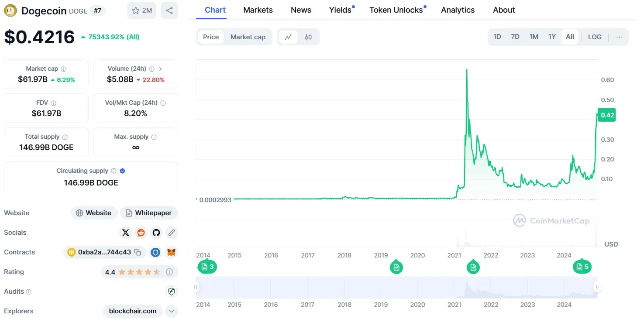Image resolution: width=637 pixels, height=319 pixels.
Task: Open the Whitepaper link
Action: pos(149,213)
